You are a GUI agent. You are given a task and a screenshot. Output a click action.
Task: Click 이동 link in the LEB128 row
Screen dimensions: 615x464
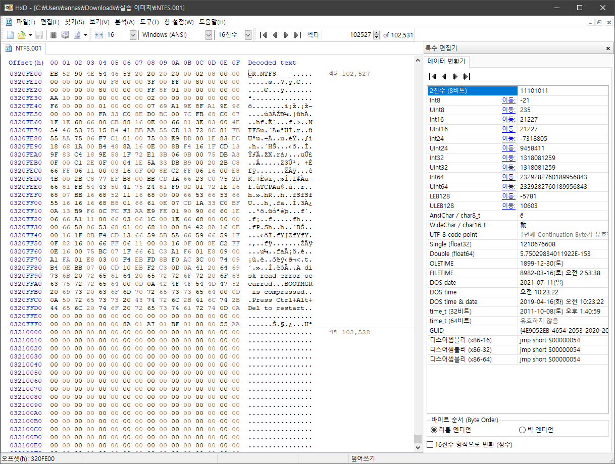pos(508,196)
